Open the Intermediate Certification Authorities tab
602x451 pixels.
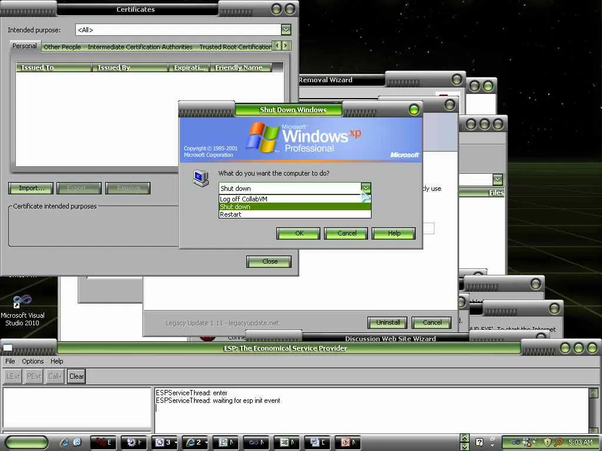pyautogui.click(x=140, y=47)
